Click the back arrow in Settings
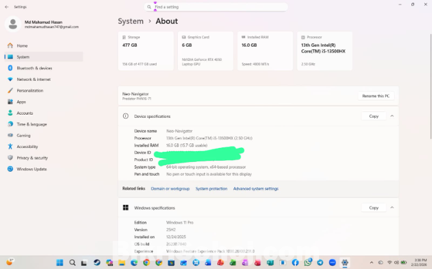Viewport: 432px width, 269px height. (x=6, y=6)
